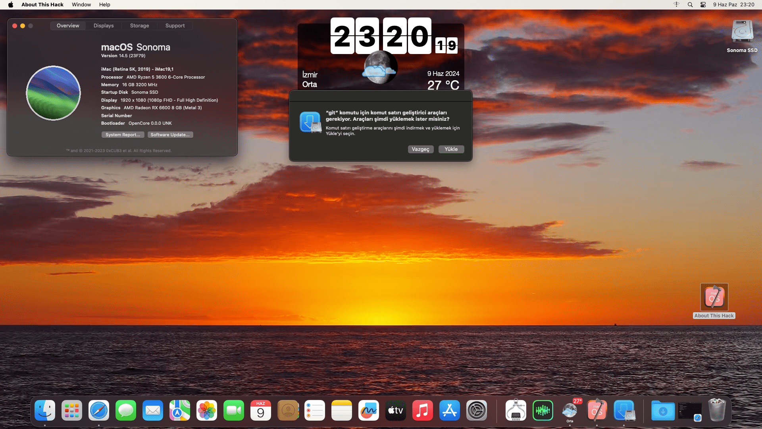Click the menu bar date and time
The image size is (762, 429).
coord(733,5)
